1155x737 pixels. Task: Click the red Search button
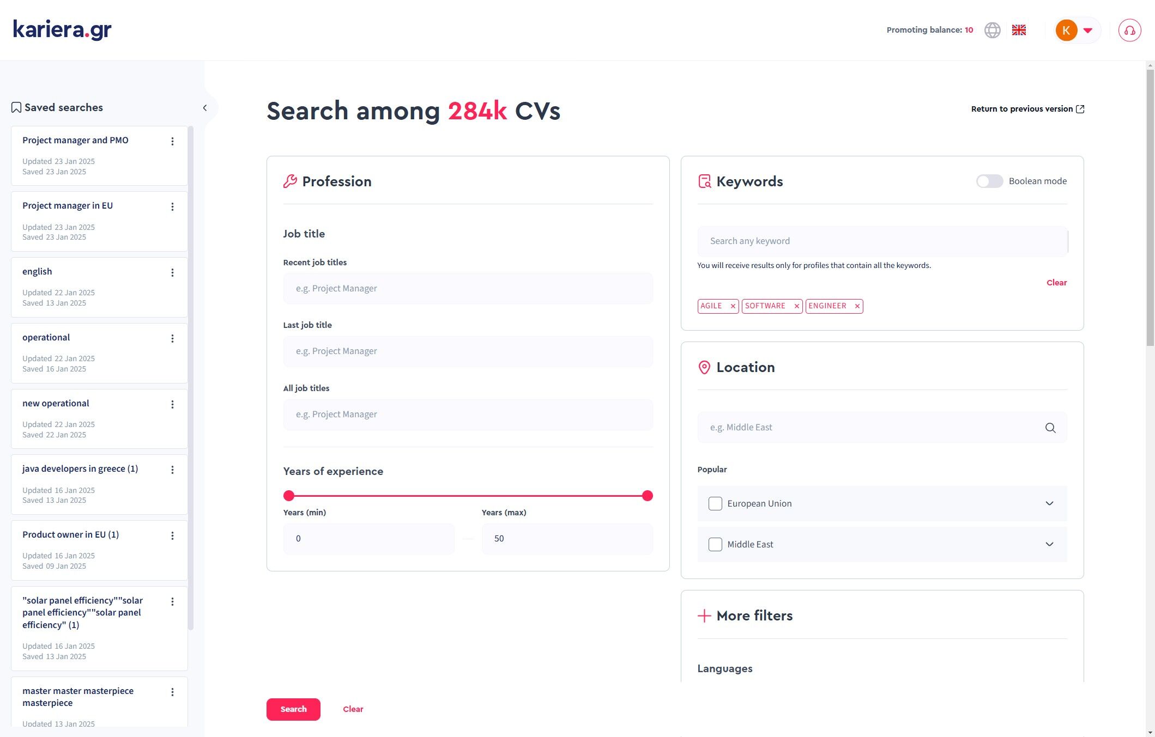[293, 709]
